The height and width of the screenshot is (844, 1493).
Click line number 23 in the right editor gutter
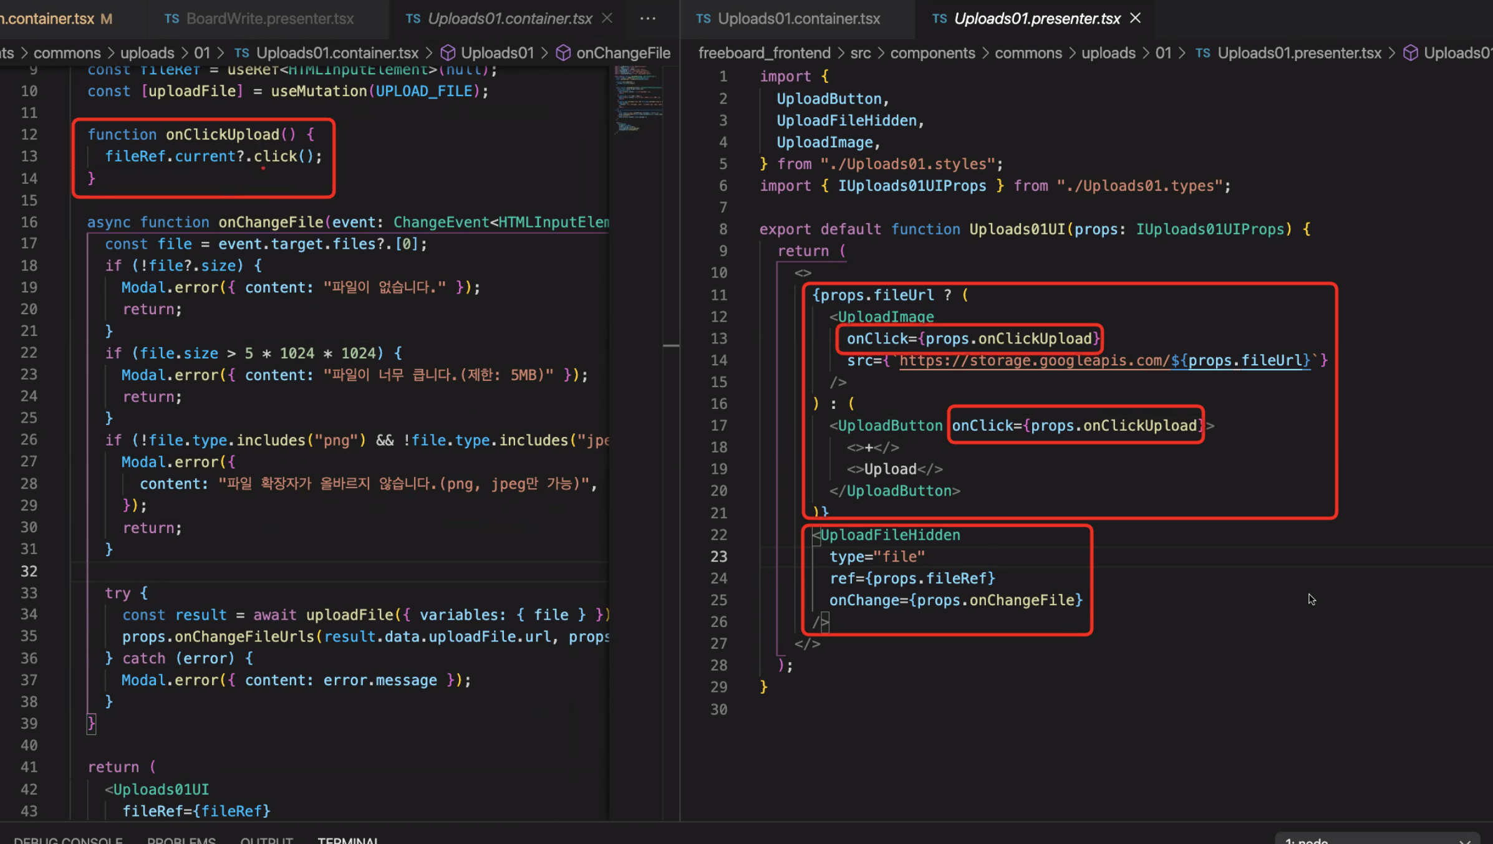coord(718,557)
